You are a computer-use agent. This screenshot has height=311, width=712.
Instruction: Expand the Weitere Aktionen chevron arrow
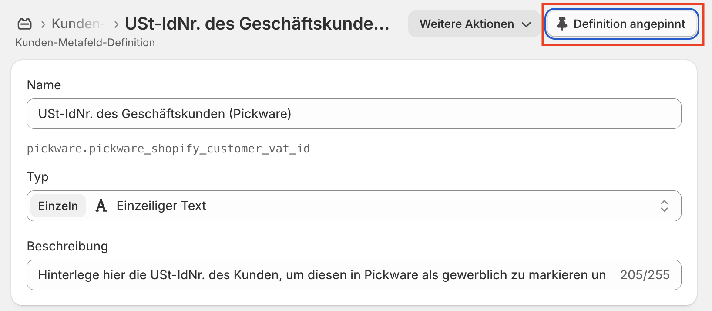[526, 24]
